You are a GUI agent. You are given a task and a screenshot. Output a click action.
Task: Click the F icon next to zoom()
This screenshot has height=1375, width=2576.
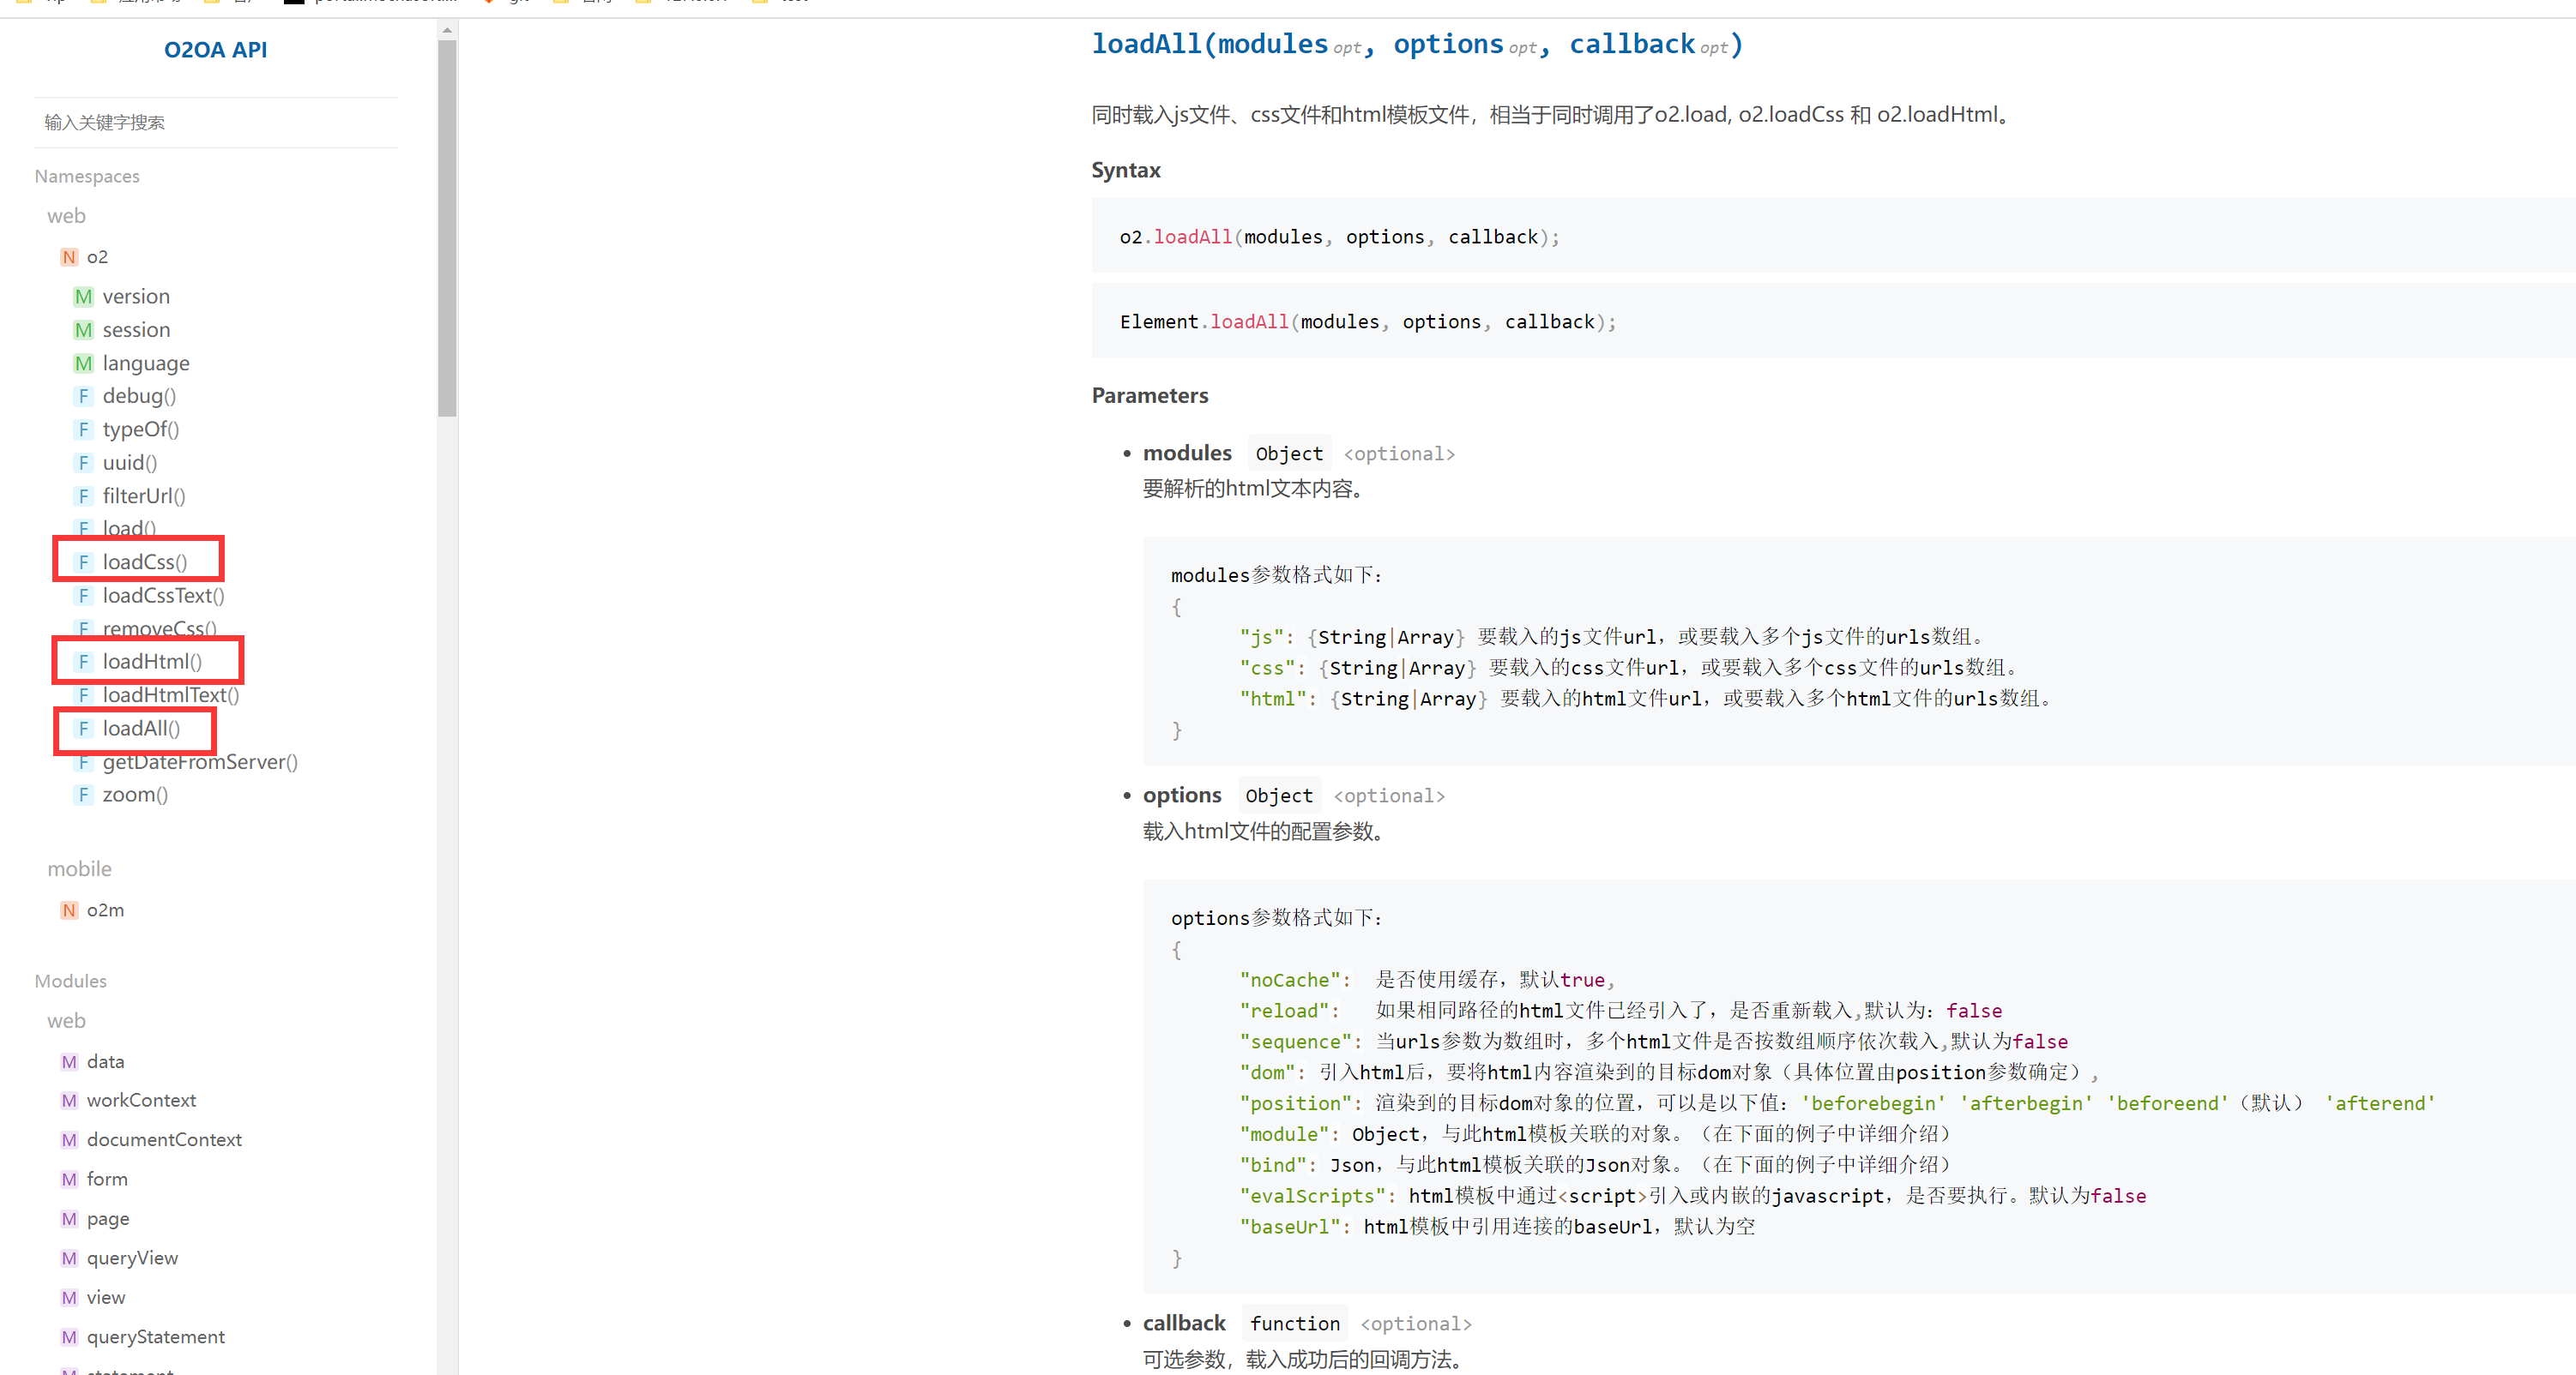pos(83,795)
